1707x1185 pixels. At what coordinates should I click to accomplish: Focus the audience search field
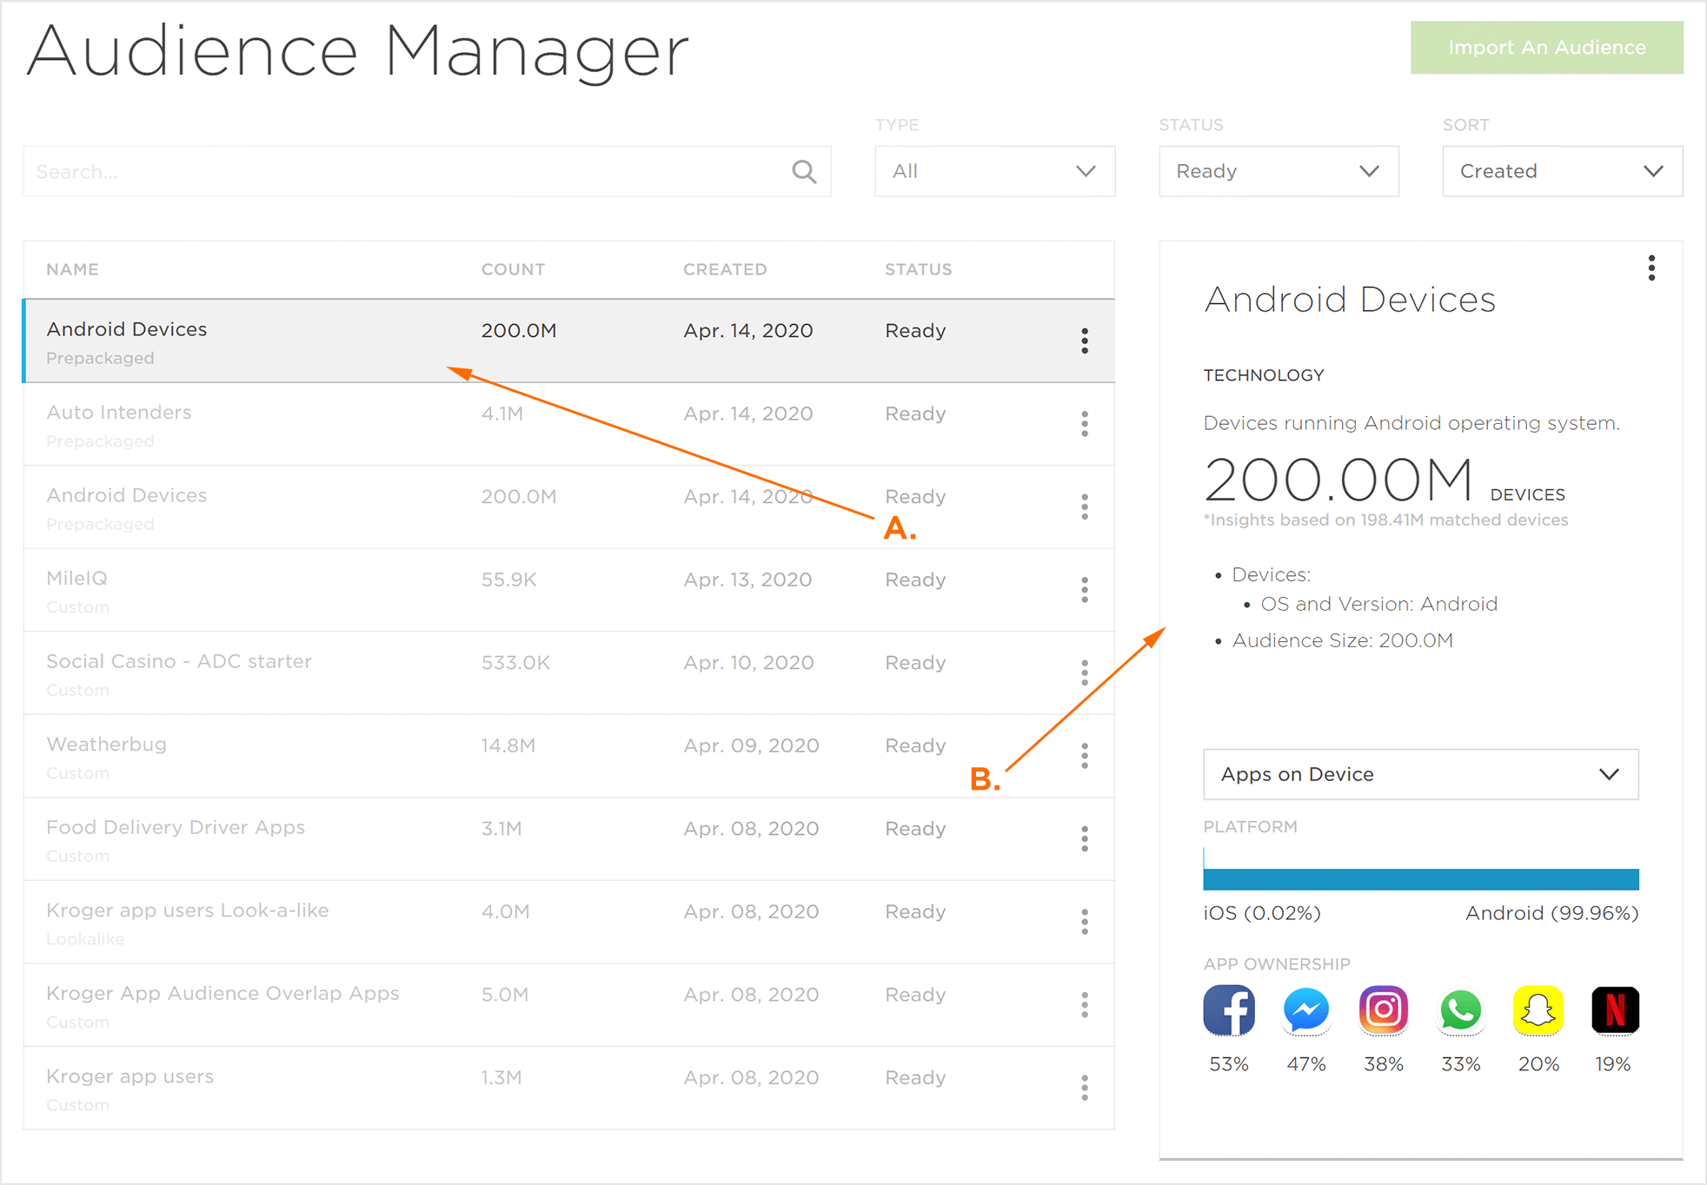[427, 171]
